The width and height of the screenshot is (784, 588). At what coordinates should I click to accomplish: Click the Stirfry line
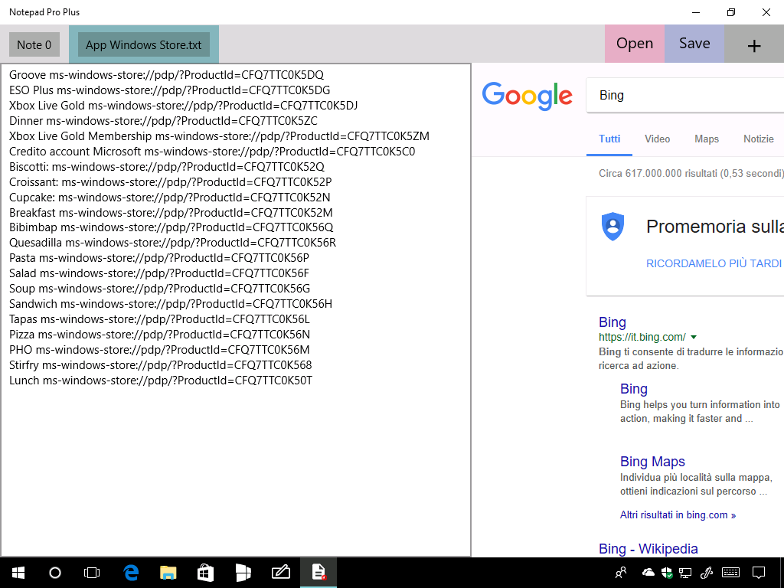pyautogui.click(x=161, y=365)
